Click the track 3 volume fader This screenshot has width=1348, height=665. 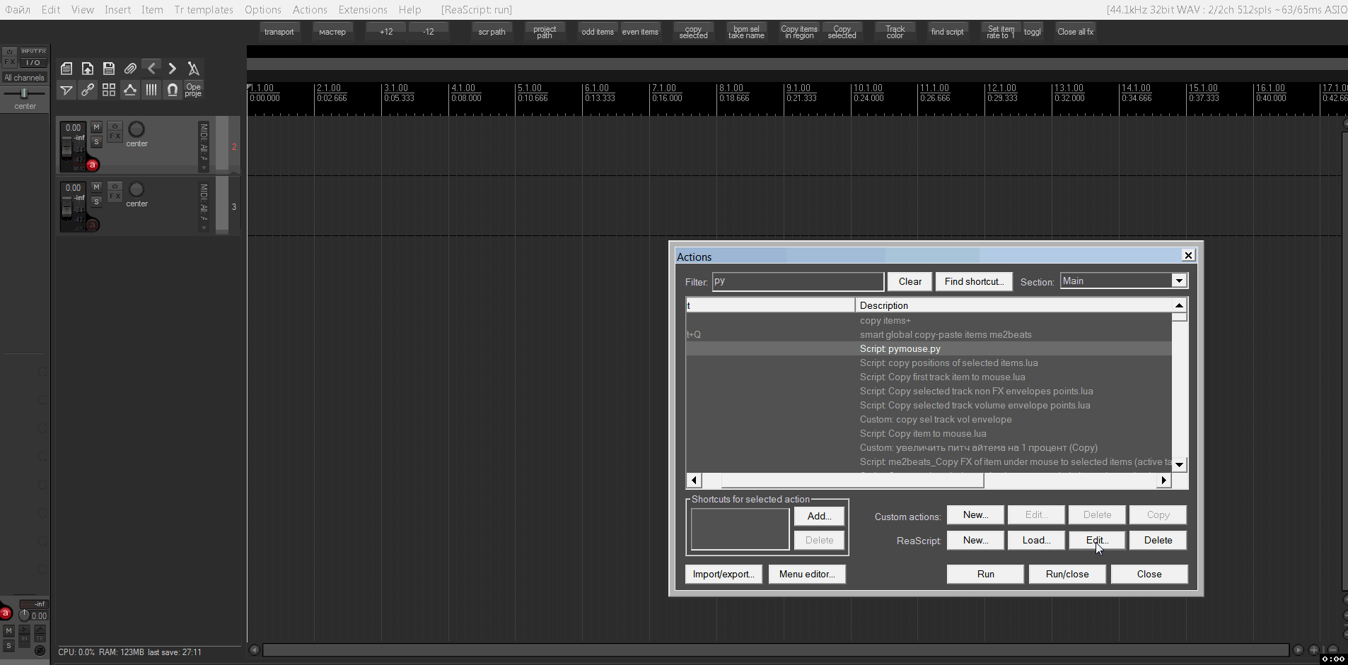(67, 210)
